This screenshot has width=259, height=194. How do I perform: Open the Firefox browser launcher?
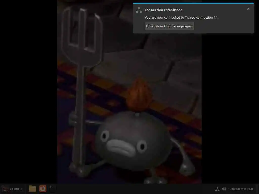pos(42,189)
